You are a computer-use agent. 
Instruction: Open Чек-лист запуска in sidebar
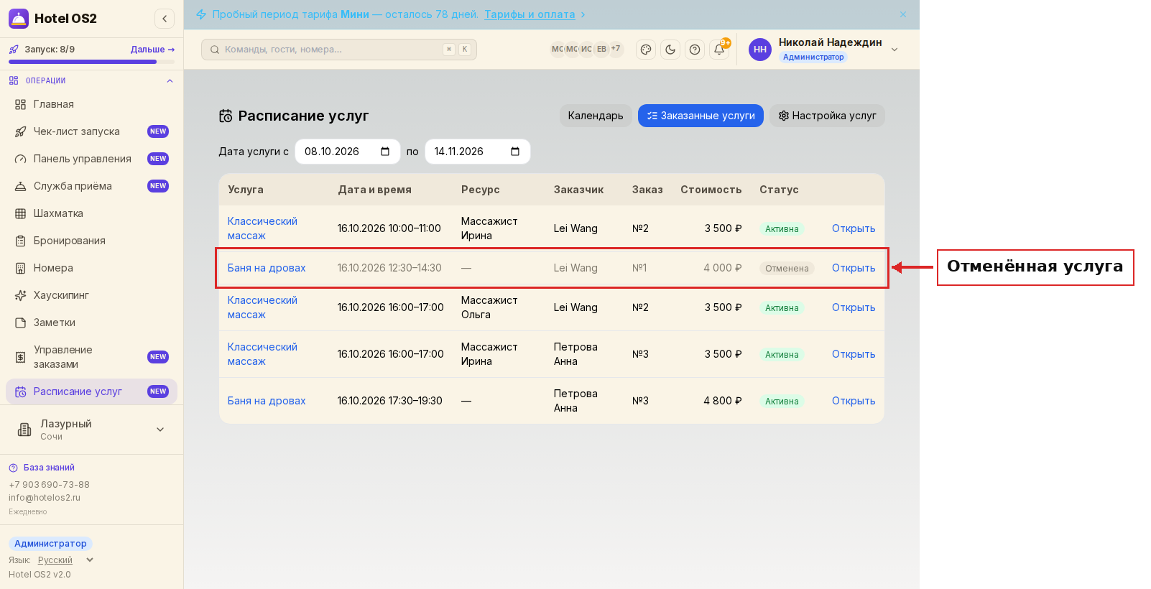click(91, 131)
